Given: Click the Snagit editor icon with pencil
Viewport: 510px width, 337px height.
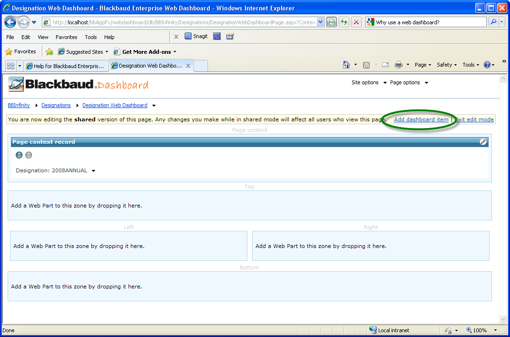Looking at the screenshot, I should coord(230,37).
